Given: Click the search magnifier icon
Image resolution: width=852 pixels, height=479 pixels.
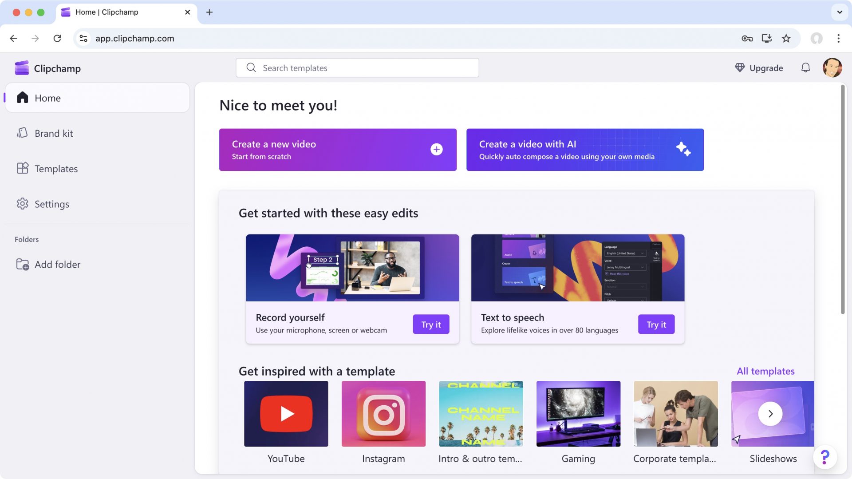Looking at the screenshot, I should click(x=251, y=67).
